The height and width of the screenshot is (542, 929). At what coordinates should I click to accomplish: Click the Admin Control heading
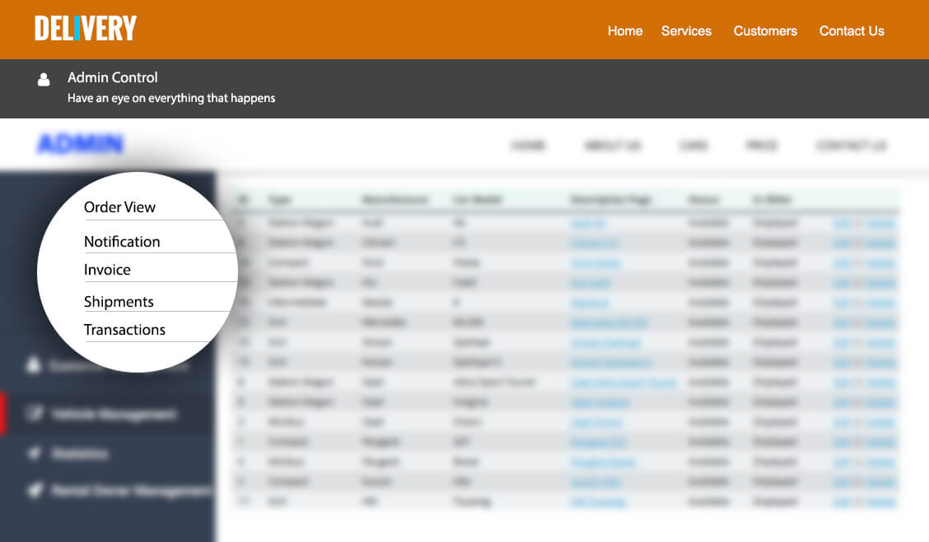point(113,77)
